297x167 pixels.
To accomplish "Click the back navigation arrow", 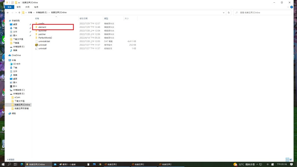I will tap(8, 13).
